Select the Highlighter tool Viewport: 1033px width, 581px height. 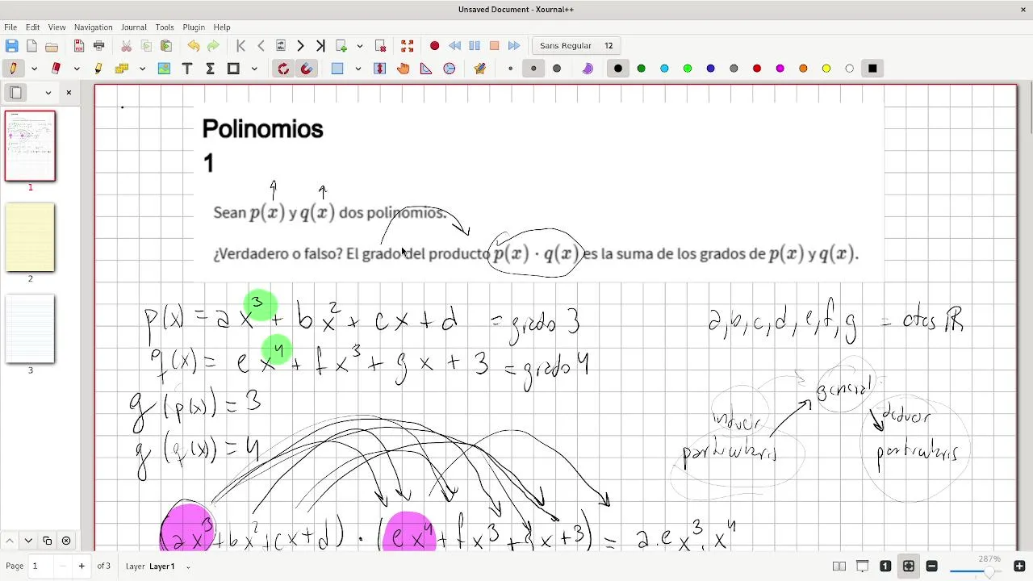point(98,69)
